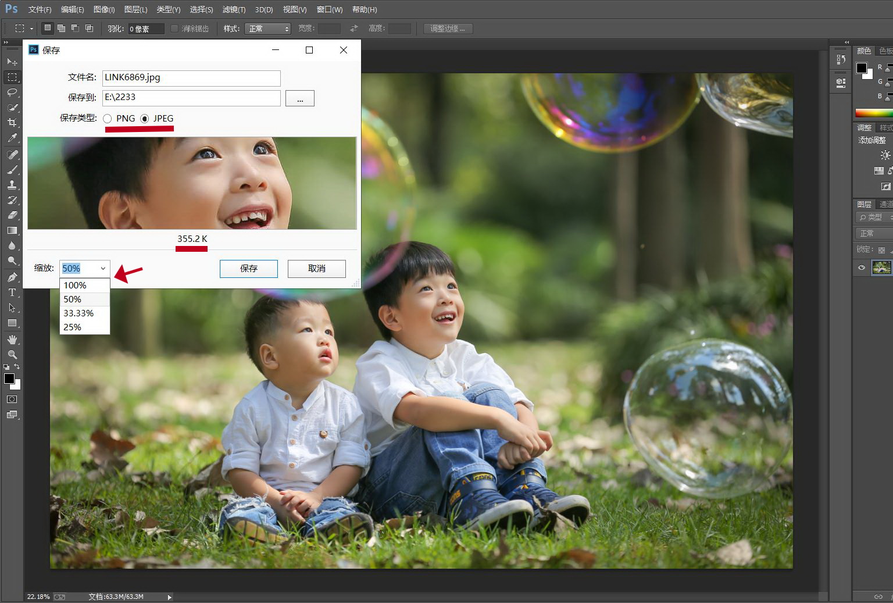The width and height of the screenshot is (893, 603).
Task: Click the 调整边缘 button
Action: point(448,28)
